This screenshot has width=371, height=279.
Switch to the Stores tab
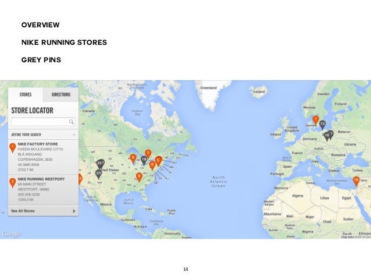[26, 94]
